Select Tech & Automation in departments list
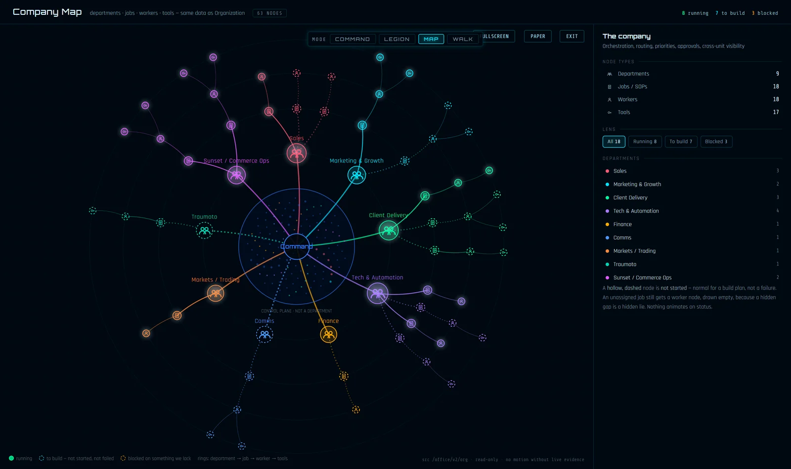 pyautogui.click(x=692, y=211)
